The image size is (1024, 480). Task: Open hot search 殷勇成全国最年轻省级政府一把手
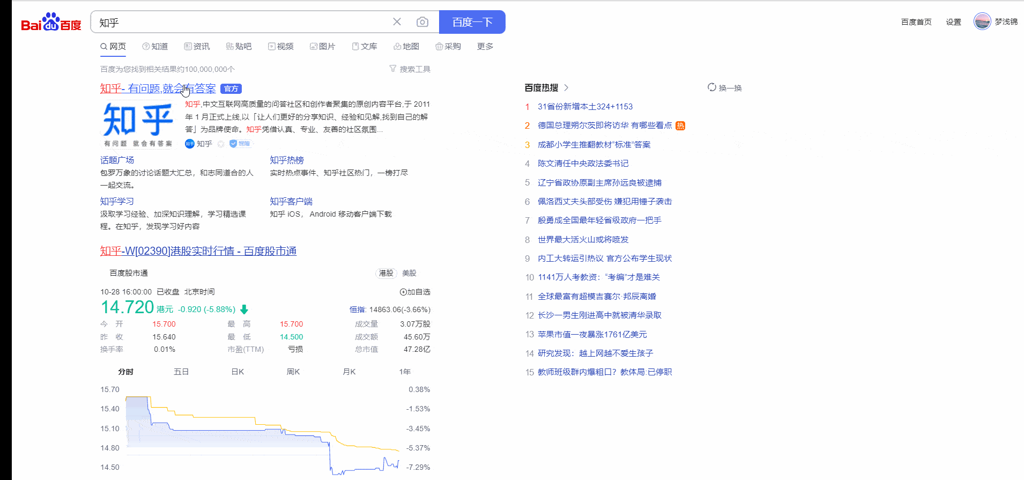[599, 220]
